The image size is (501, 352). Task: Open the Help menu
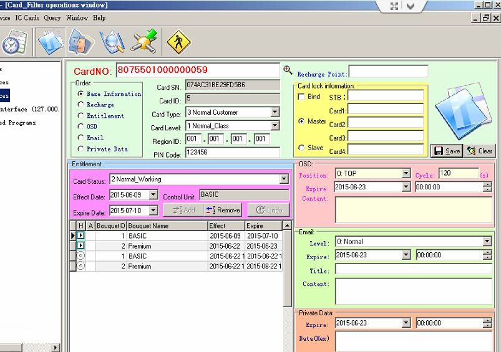pyautogui.click(x=99, y=18)
